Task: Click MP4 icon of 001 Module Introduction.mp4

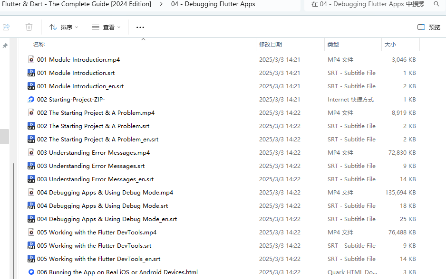Action: pos(31,60)
